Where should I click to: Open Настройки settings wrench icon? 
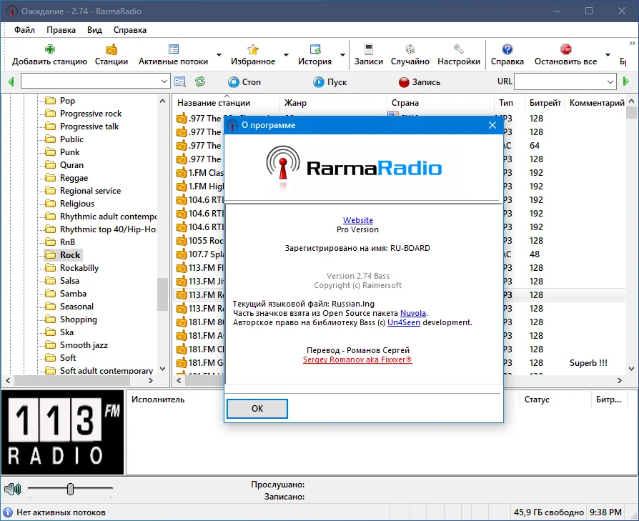pyautogui.click(x=459, y=49)
